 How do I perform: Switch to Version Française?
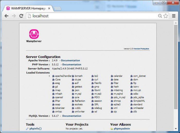tap(141, 49)
